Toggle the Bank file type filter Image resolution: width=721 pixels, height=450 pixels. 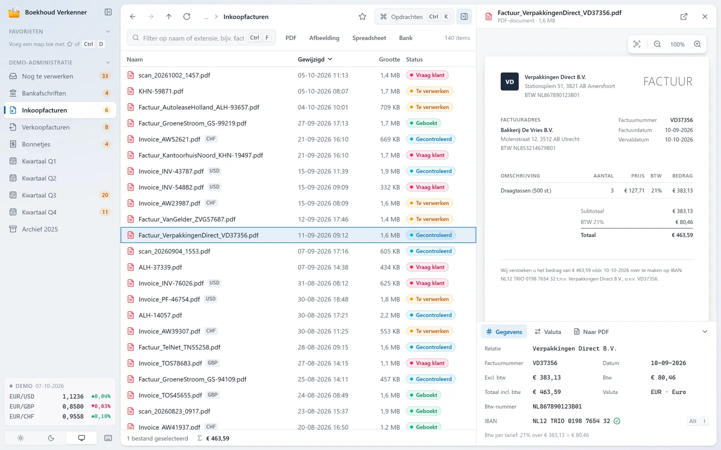pos(406,38)
